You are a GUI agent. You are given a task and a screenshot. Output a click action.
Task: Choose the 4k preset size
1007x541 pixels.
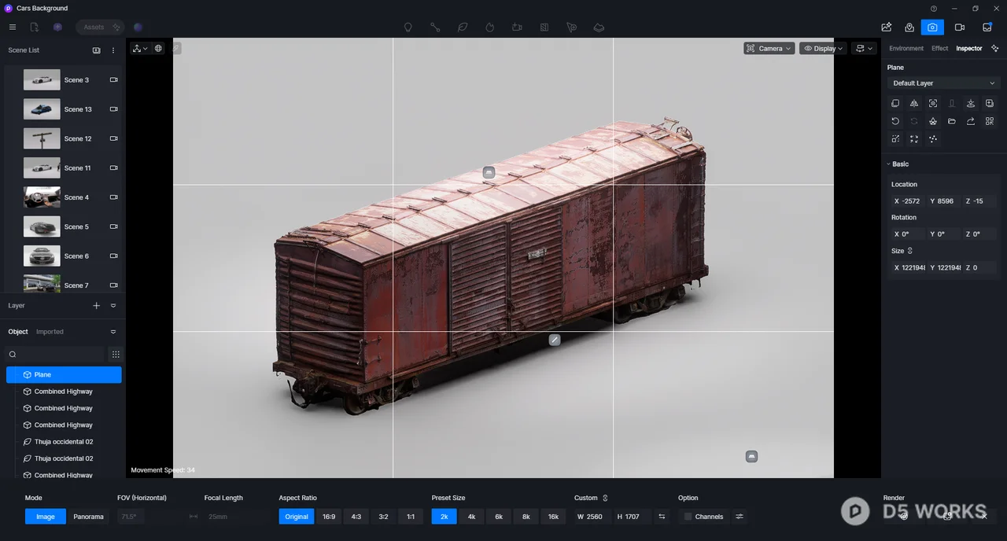click(x=471, y=517)
